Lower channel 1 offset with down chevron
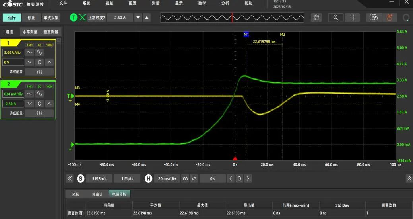Screen dimensions: 413x219 point(29,62)
